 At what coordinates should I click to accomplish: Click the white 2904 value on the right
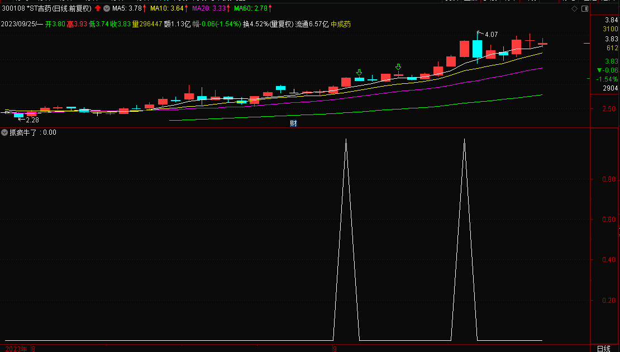[x=610, y=88]
